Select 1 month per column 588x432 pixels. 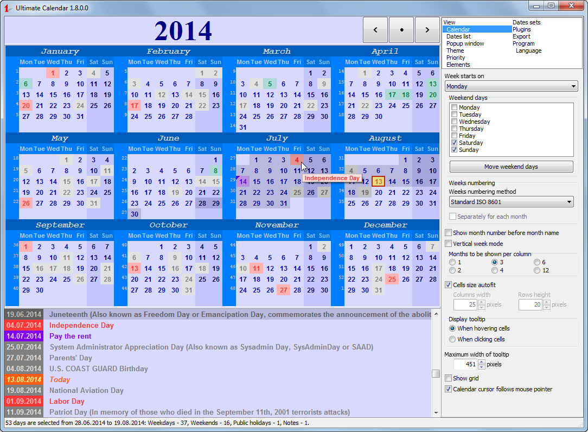452,262
